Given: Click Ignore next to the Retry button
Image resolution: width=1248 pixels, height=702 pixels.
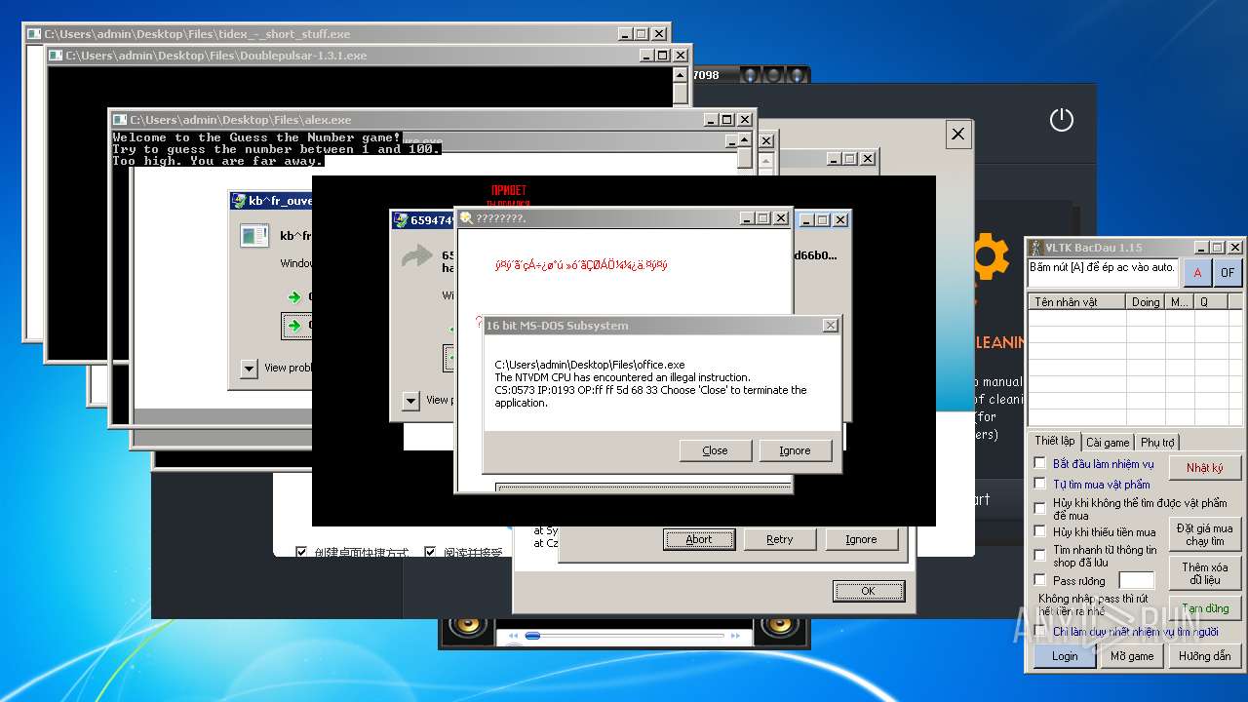Looking at the screenshot, I should tap(861, 539).
